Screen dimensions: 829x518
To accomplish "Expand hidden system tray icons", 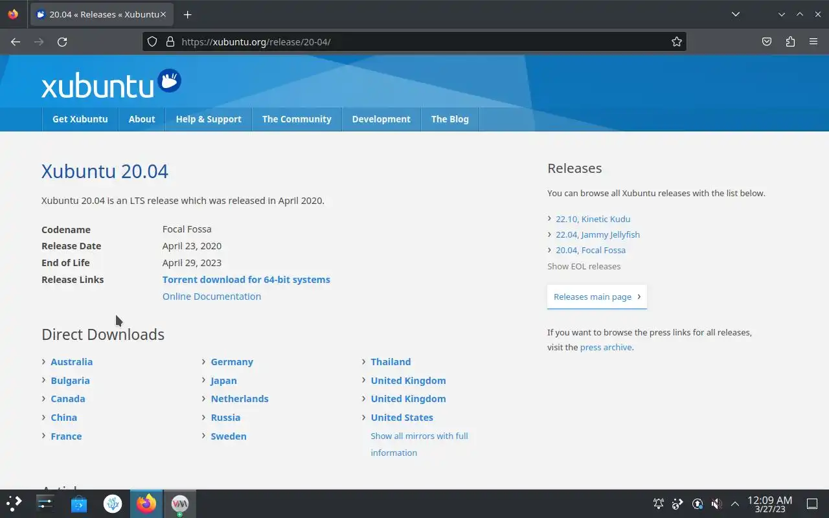I will (735, 504).
